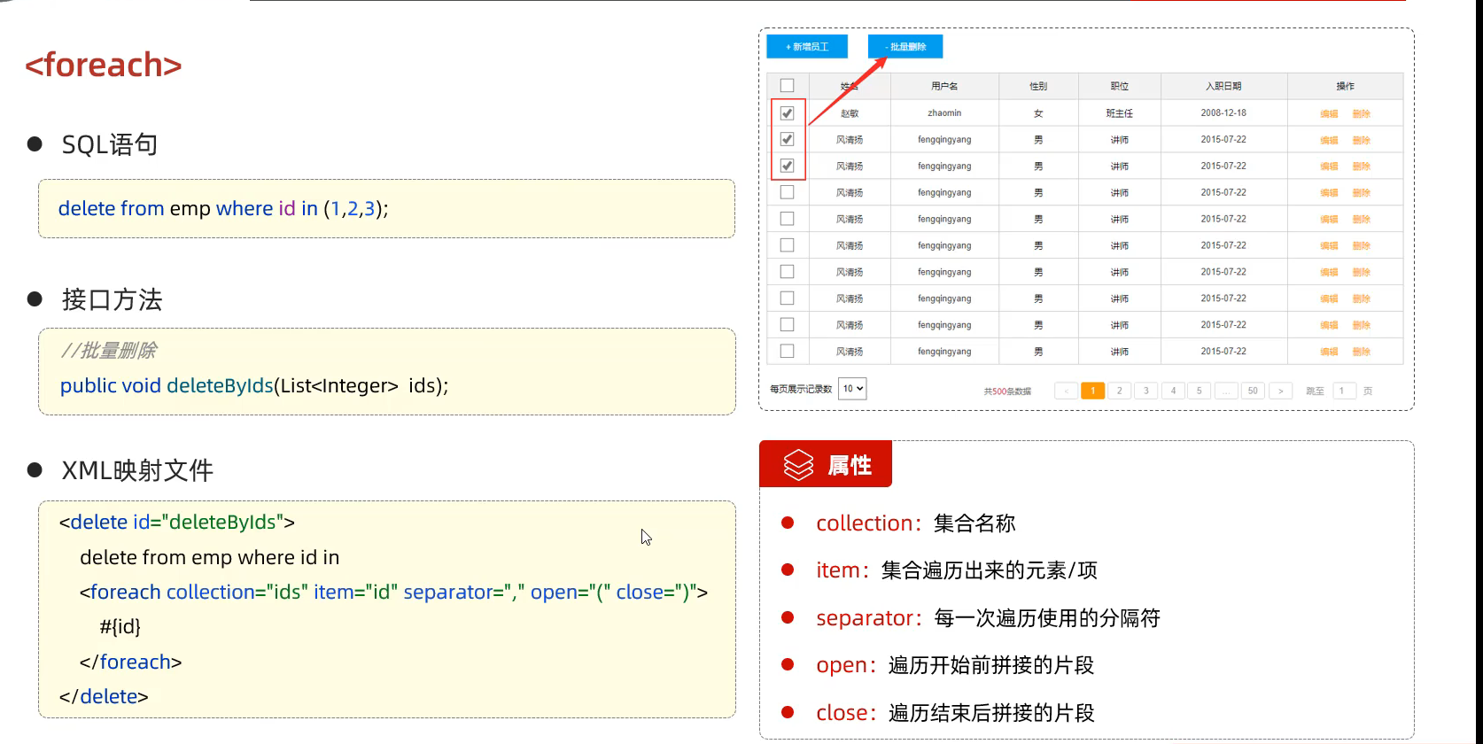Image resolution: width=1483 pixels, height=744 pixels.
Task: Click the 批量删除 batch delete button
Action: [x=905, y=47]
